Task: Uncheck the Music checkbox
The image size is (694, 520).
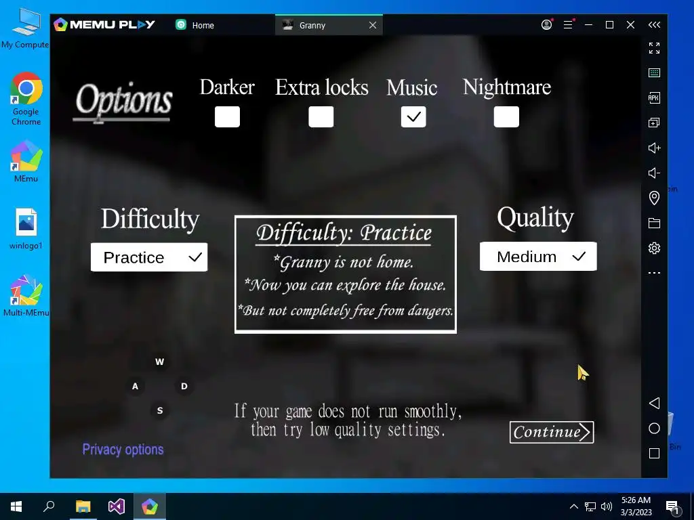Action: [x=413, y=116]
